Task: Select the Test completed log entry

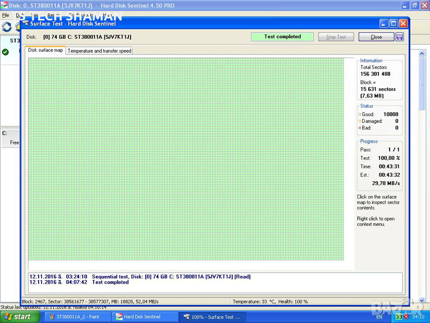Action: point(110,282)
